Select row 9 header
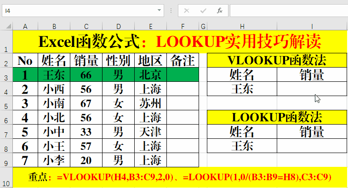Image resolution: width=348 pixels, height=188 pixels. [6, 160]
